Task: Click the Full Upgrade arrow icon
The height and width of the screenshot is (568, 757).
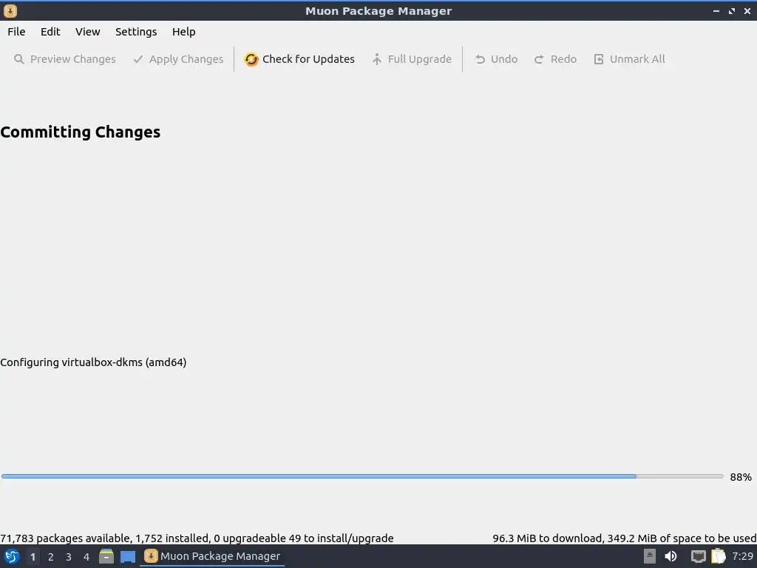Action: [x=377, y=59]
